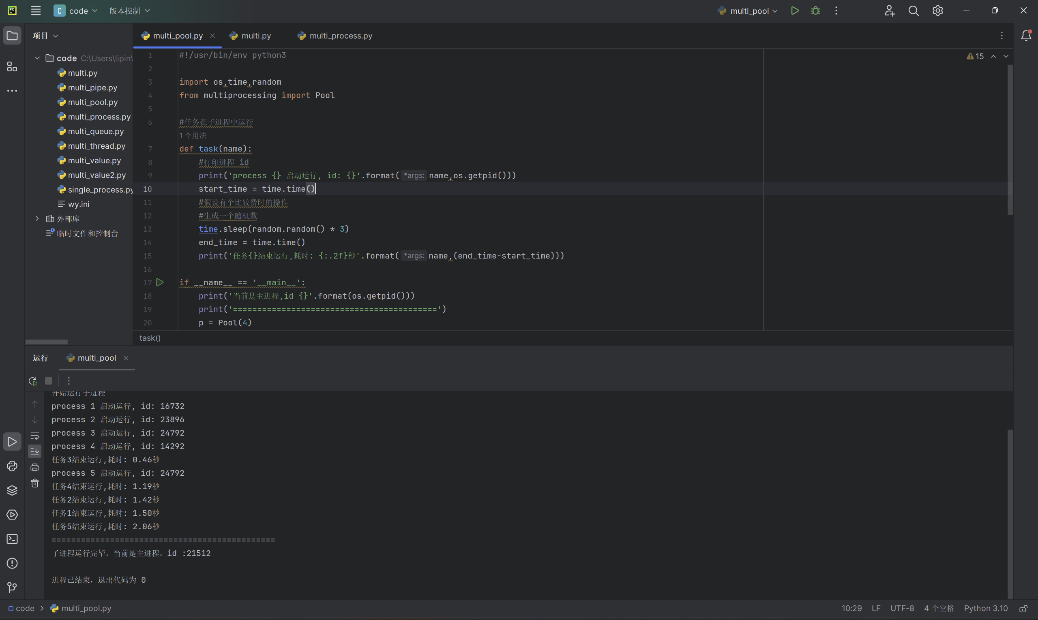This screenshot has height=620, width=1038.
Task: Open Problems tool window icon
Action: pos(12,563)
